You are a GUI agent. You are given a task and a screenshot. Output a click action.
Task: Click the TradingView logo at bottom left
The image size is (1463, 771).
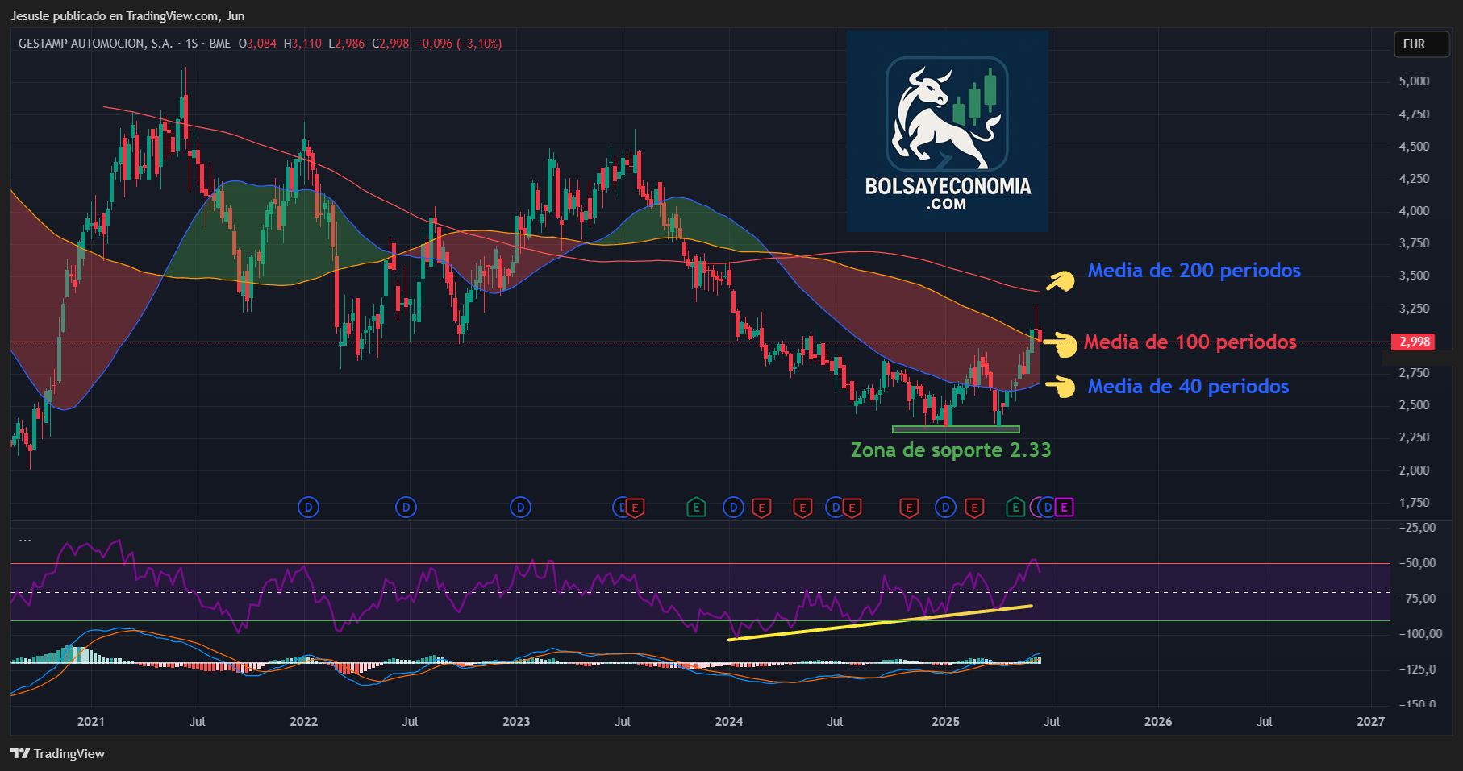click(58, 753)
